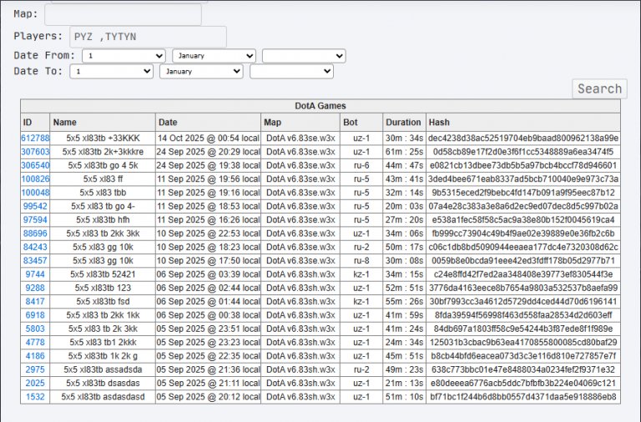The width and height of the screenshot is (641, 422).
Task: Open the Date To month dropdown
Action: click(201, 72)
